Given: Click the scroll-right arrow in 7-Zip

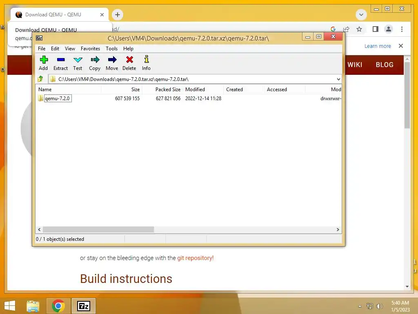Looking at the screenshot, I should pyautogui.click(x=338, y=230).
